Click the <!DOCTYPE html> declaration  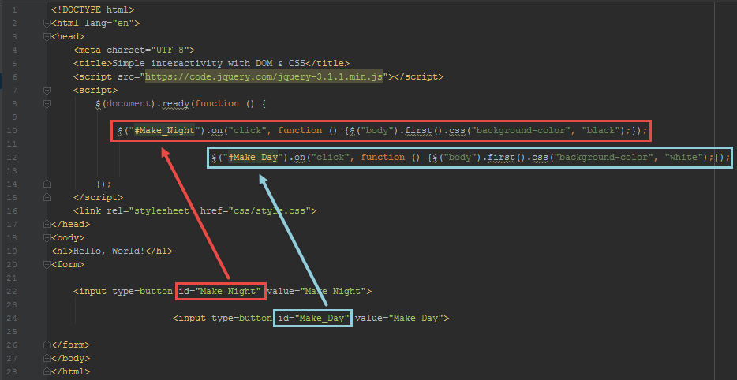click(x=93, y=10)
